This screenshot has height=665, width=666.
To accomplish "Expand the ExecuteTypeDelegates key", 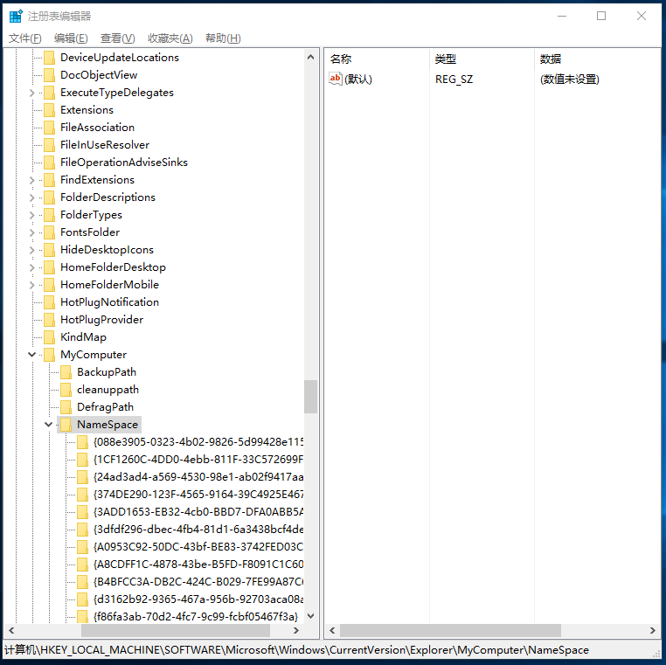I will click(31, 93).
